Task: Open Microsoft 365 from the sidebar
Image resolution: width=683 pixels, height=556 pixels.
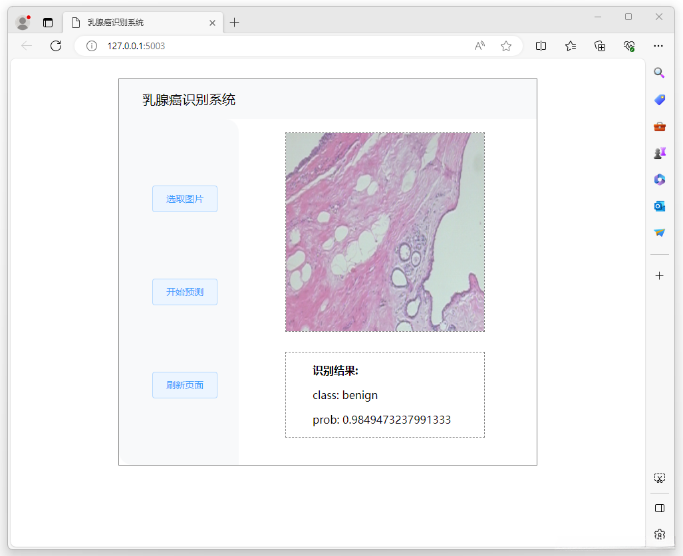Action: (x=659, y=180)
